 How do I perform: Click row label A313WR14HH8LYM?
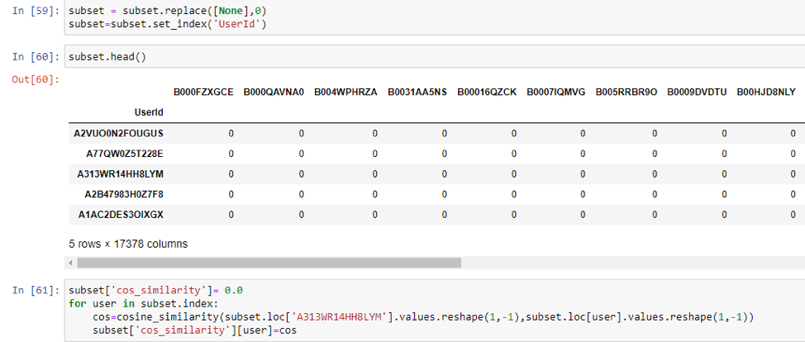pyautogui.click(x=120, y=174)
